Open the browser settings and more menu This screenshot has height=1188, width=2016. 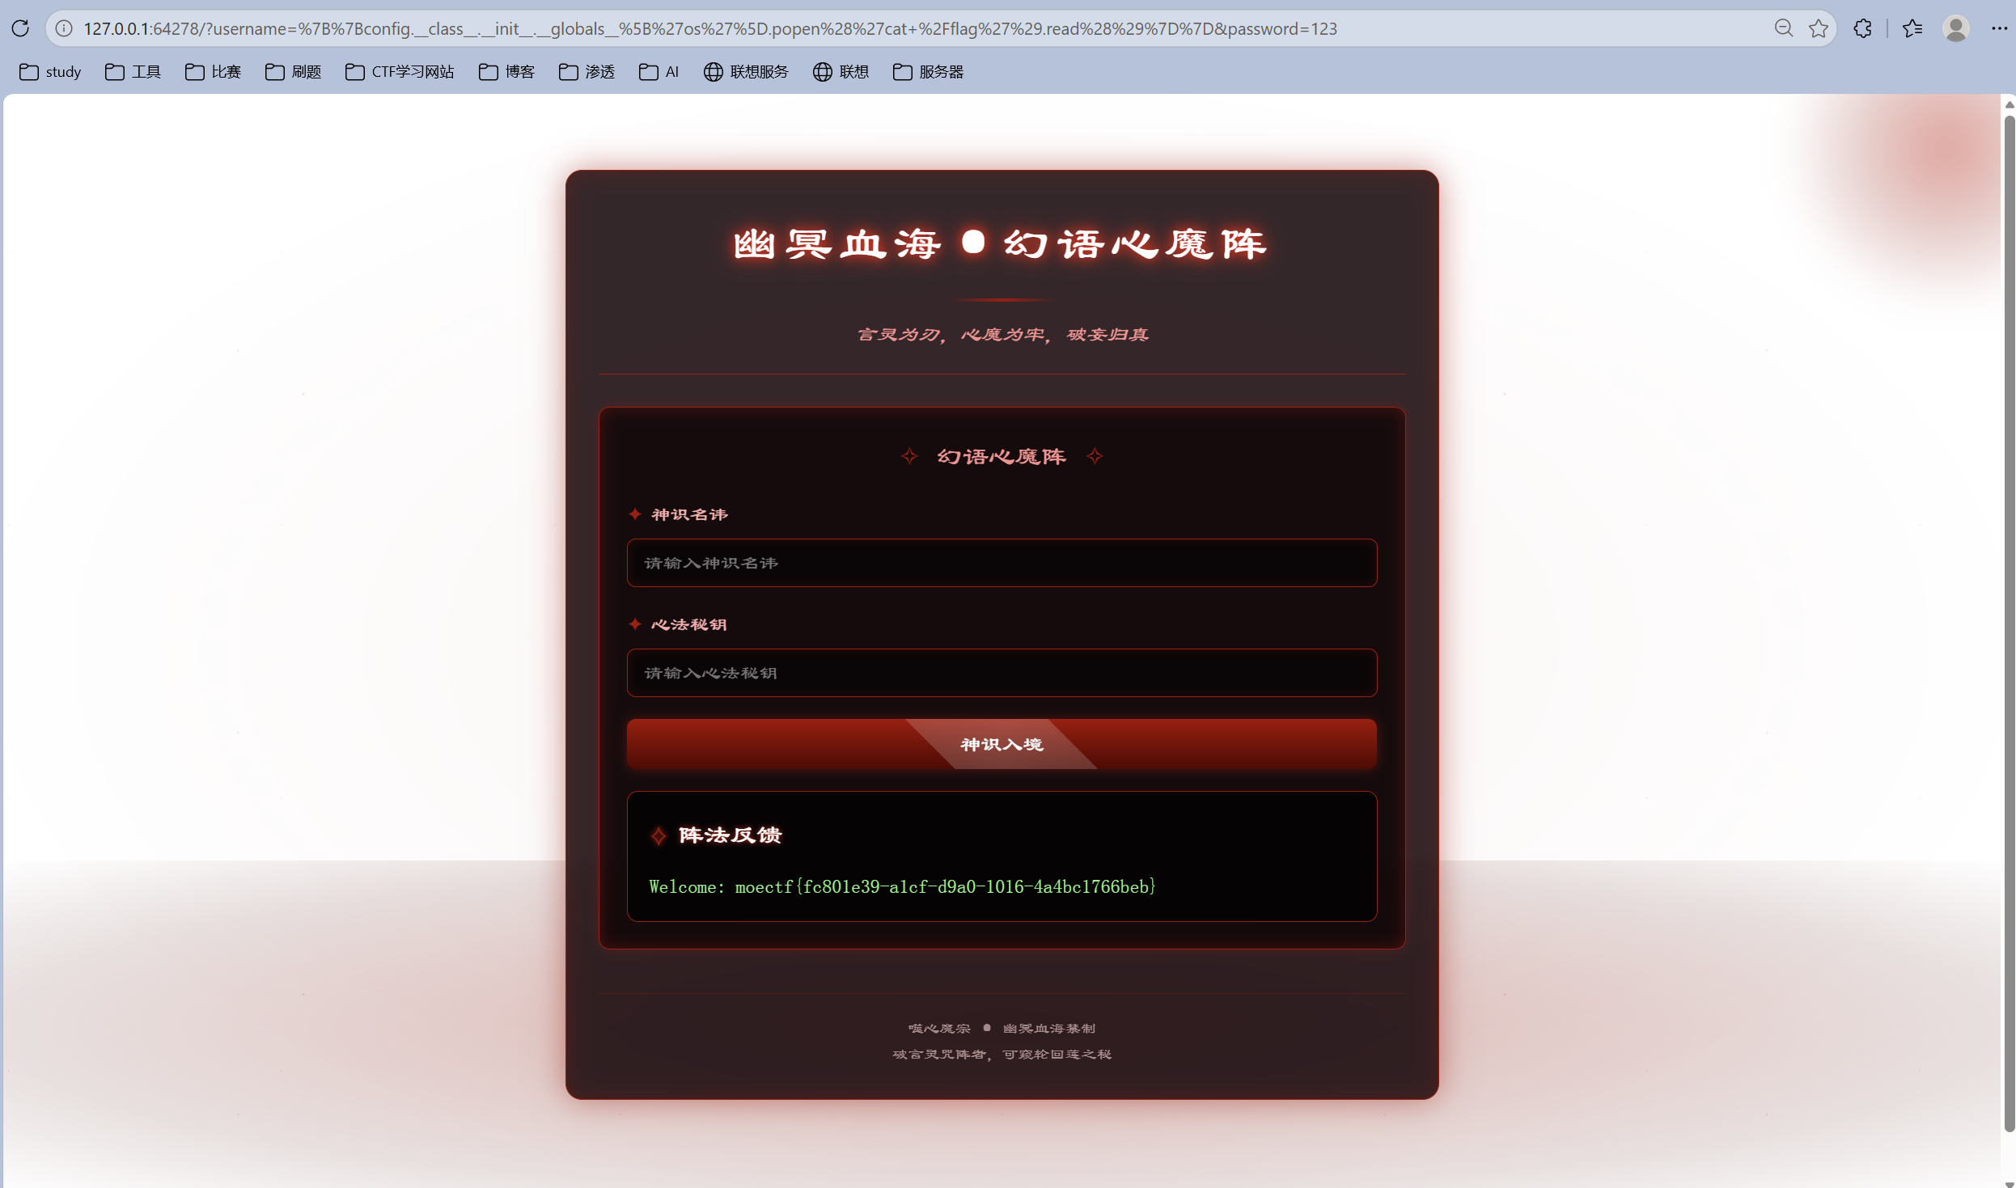[2000, 28]
